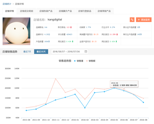The width and height of the screenshot is (154, 124).
Task: Open the calendar icon in date field
Action: click(x=86, y=52)
